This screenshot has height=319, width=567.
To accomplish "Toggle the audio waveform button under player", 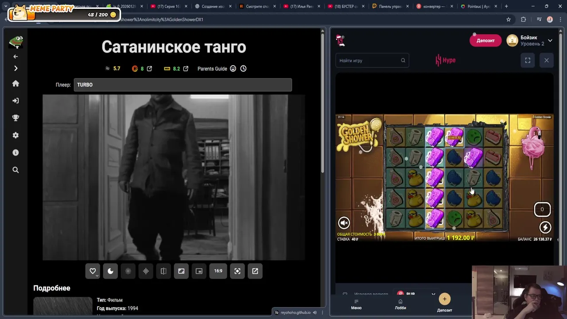I will click(146, 271).
